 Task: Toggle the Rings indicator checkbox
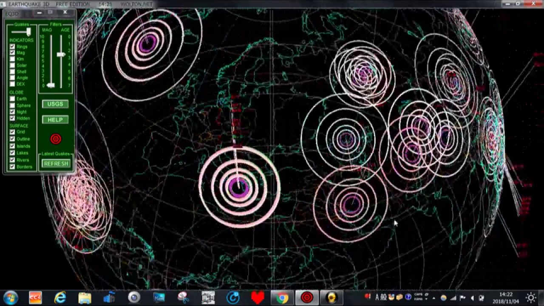click(12, 46)
